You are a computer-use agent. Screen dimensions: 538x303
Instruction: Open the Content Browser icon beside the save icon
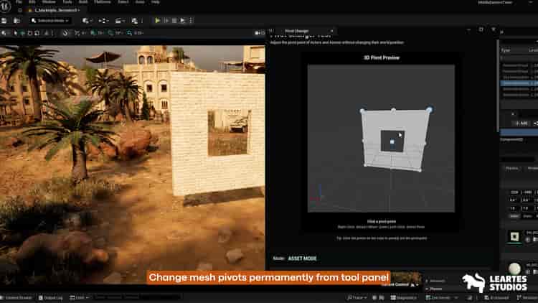(x=16, y=21)
